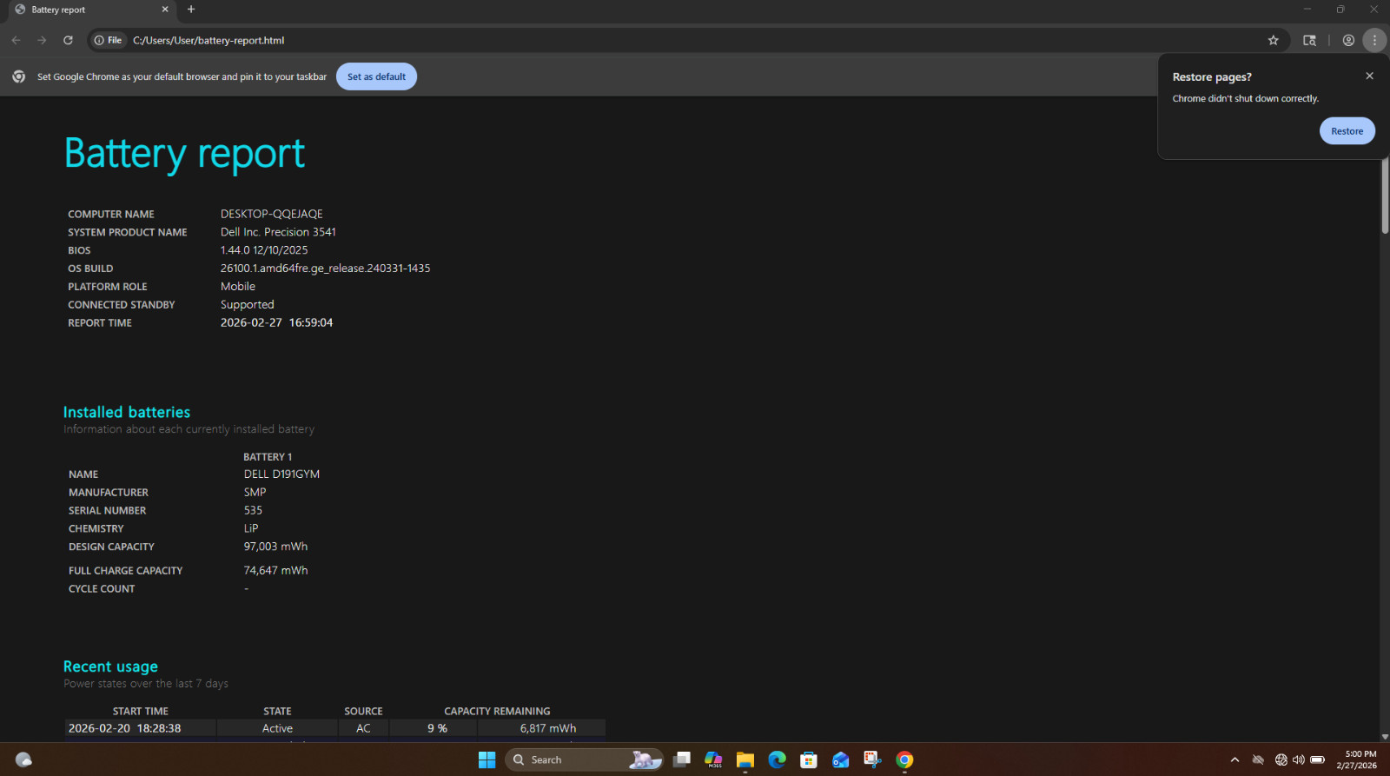Viewport: 1390px width, 776px height.
Task: Click the Dell Inc. Precision 3541 value
Action: (x=278, y=232)
